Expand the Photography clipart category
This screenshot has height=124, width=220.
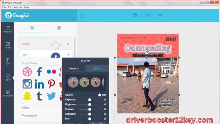coord(29,116)
